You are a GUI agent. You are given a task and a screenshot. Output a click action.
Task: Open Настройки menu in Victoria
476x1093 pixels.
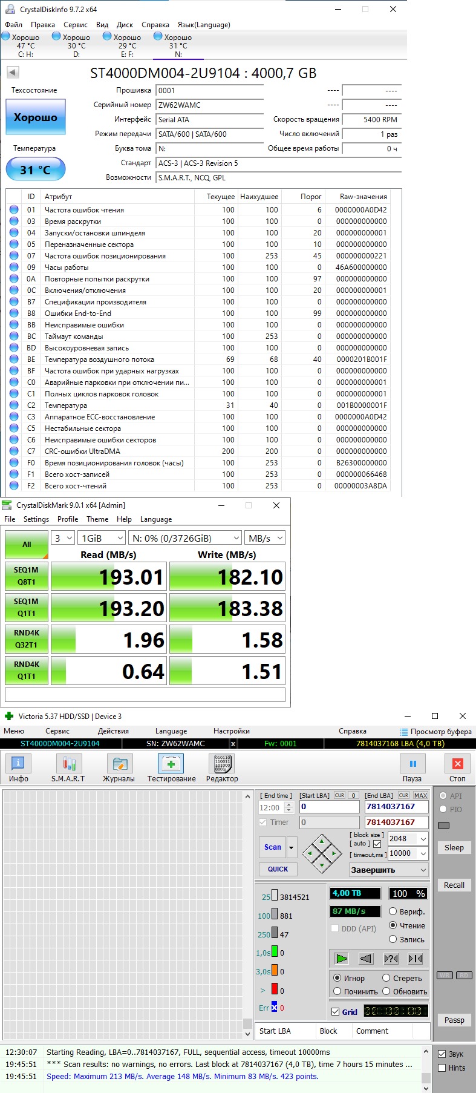click(232, 731)
